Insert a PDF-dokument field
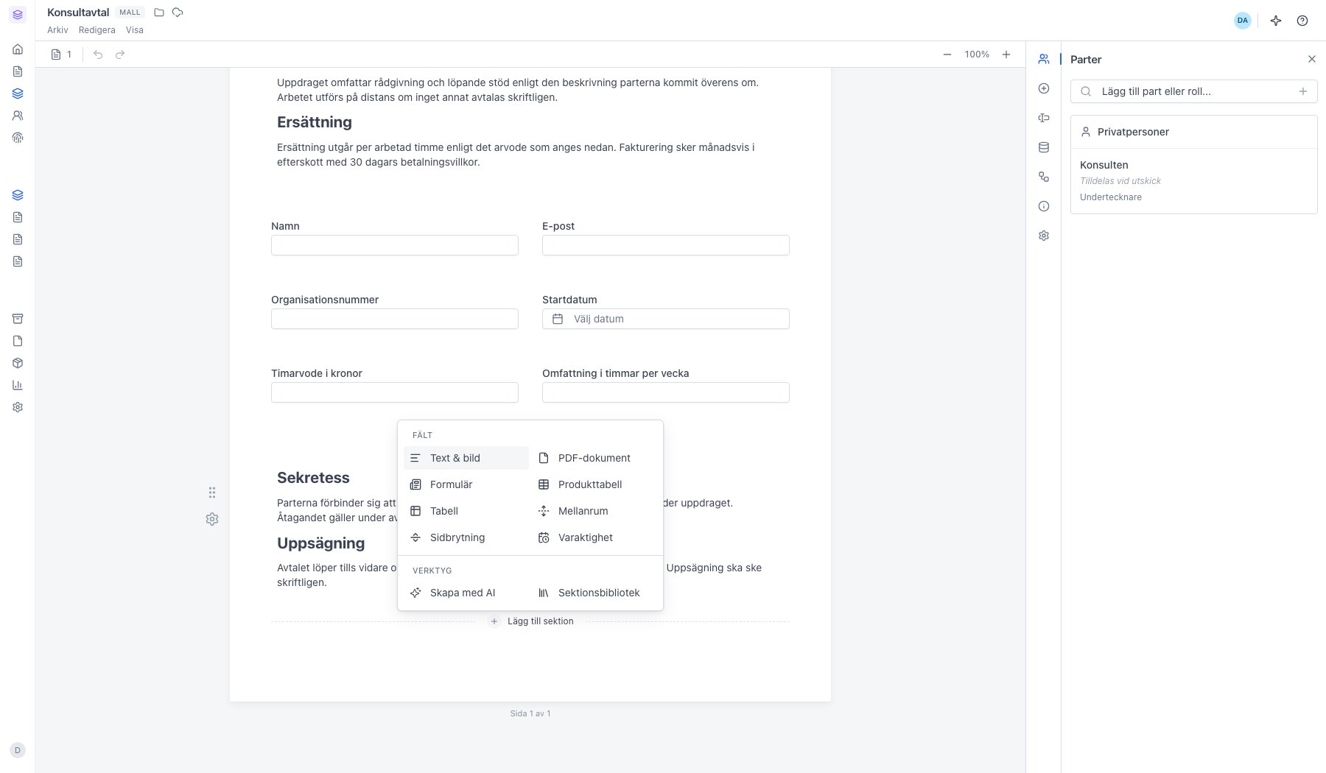Viewport: 1326px width, 773px height. tap(594, 458)
